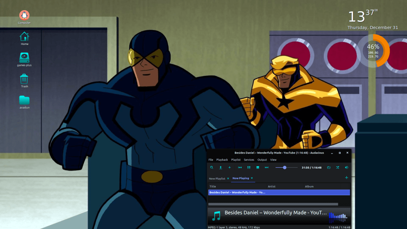Click the search library magnifier icon
Viewport: 407px width, 229px height.
[211, 168]
